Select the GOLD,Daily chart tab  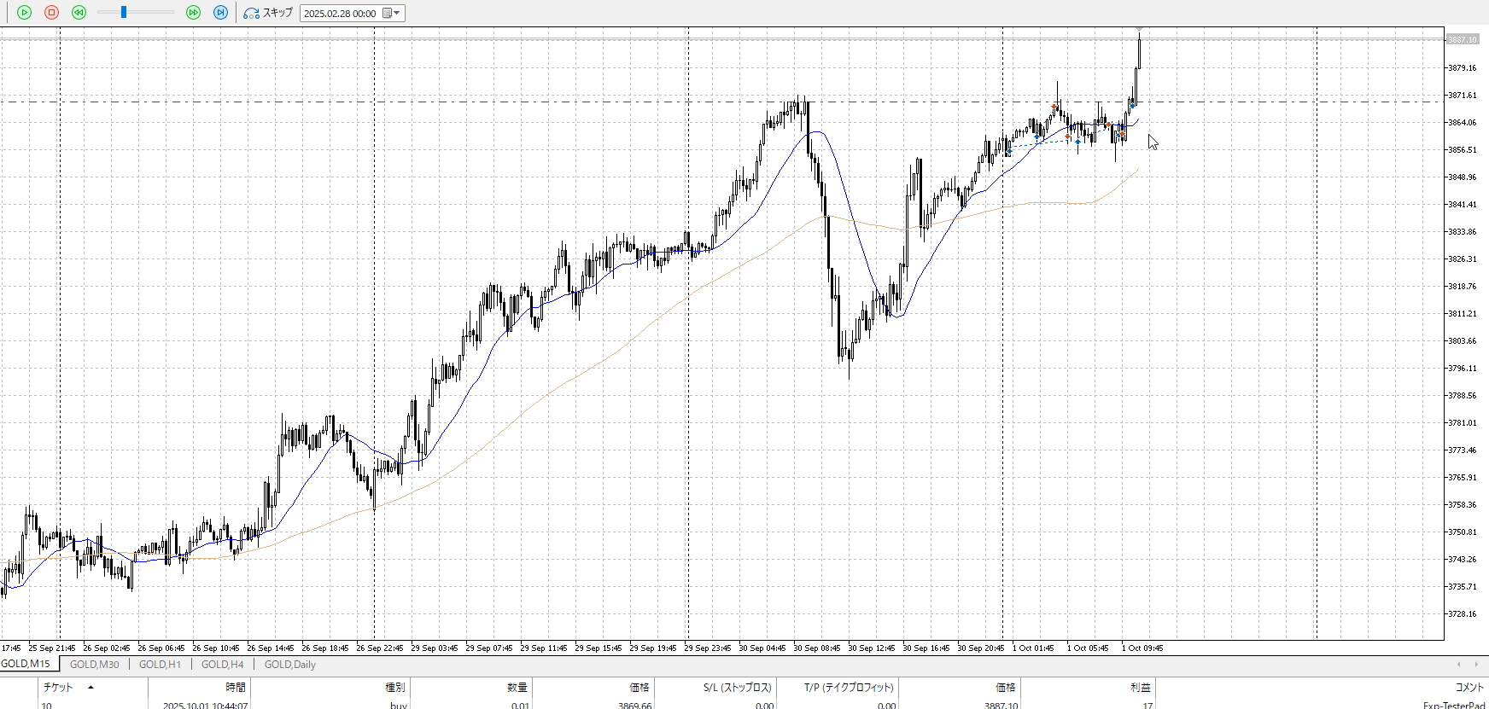point(289,665)
